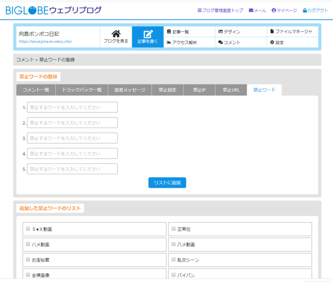Open the ファイルマネージャ file manager
Viewport: 333px width, 282px height.
point(292,32)
